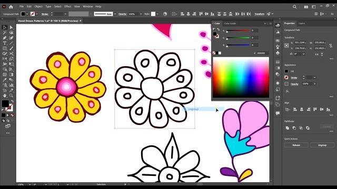Open the Comments panel speech bubble icon

coord(277,113)
